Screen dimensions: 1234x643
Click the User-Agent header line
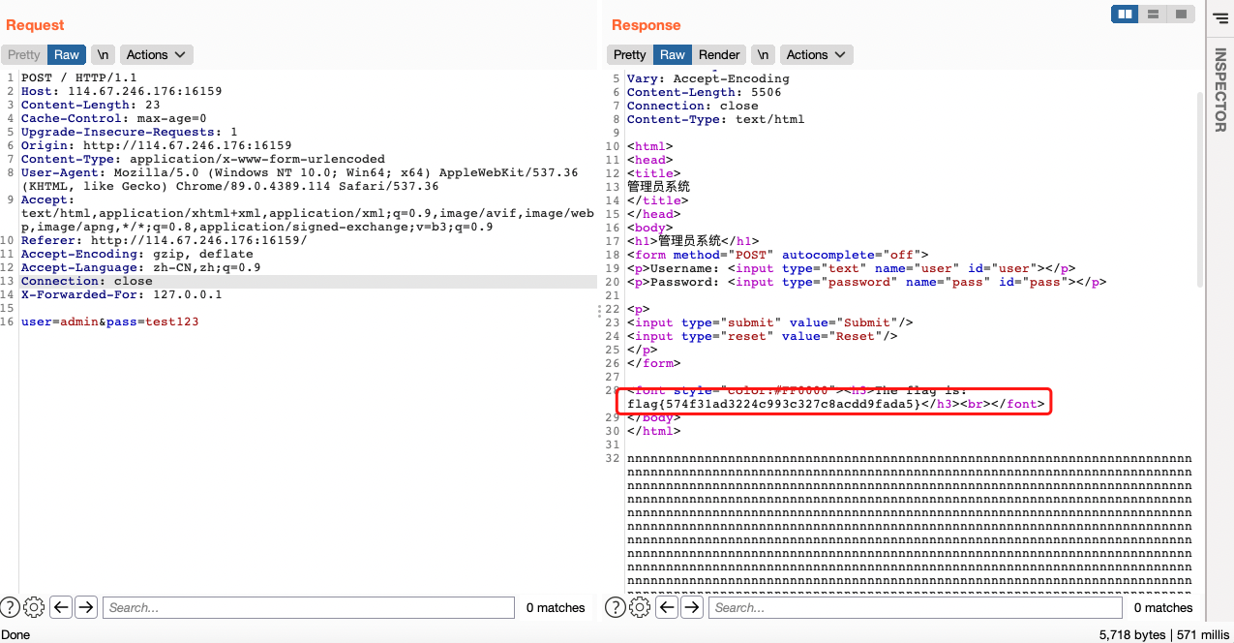pos(299,179)
